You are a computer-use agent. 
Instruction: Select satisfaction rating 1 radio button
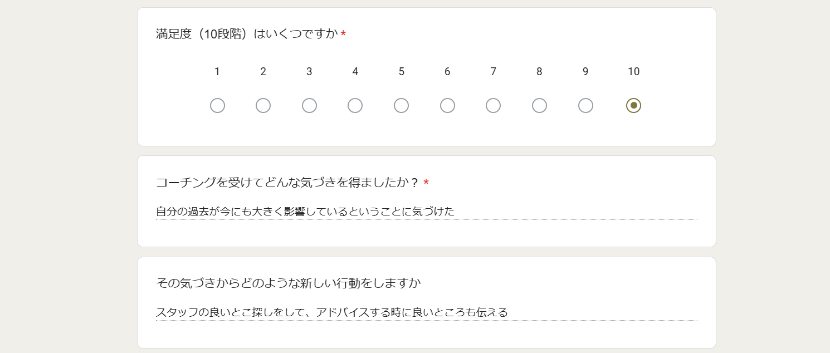pos(217,105)
